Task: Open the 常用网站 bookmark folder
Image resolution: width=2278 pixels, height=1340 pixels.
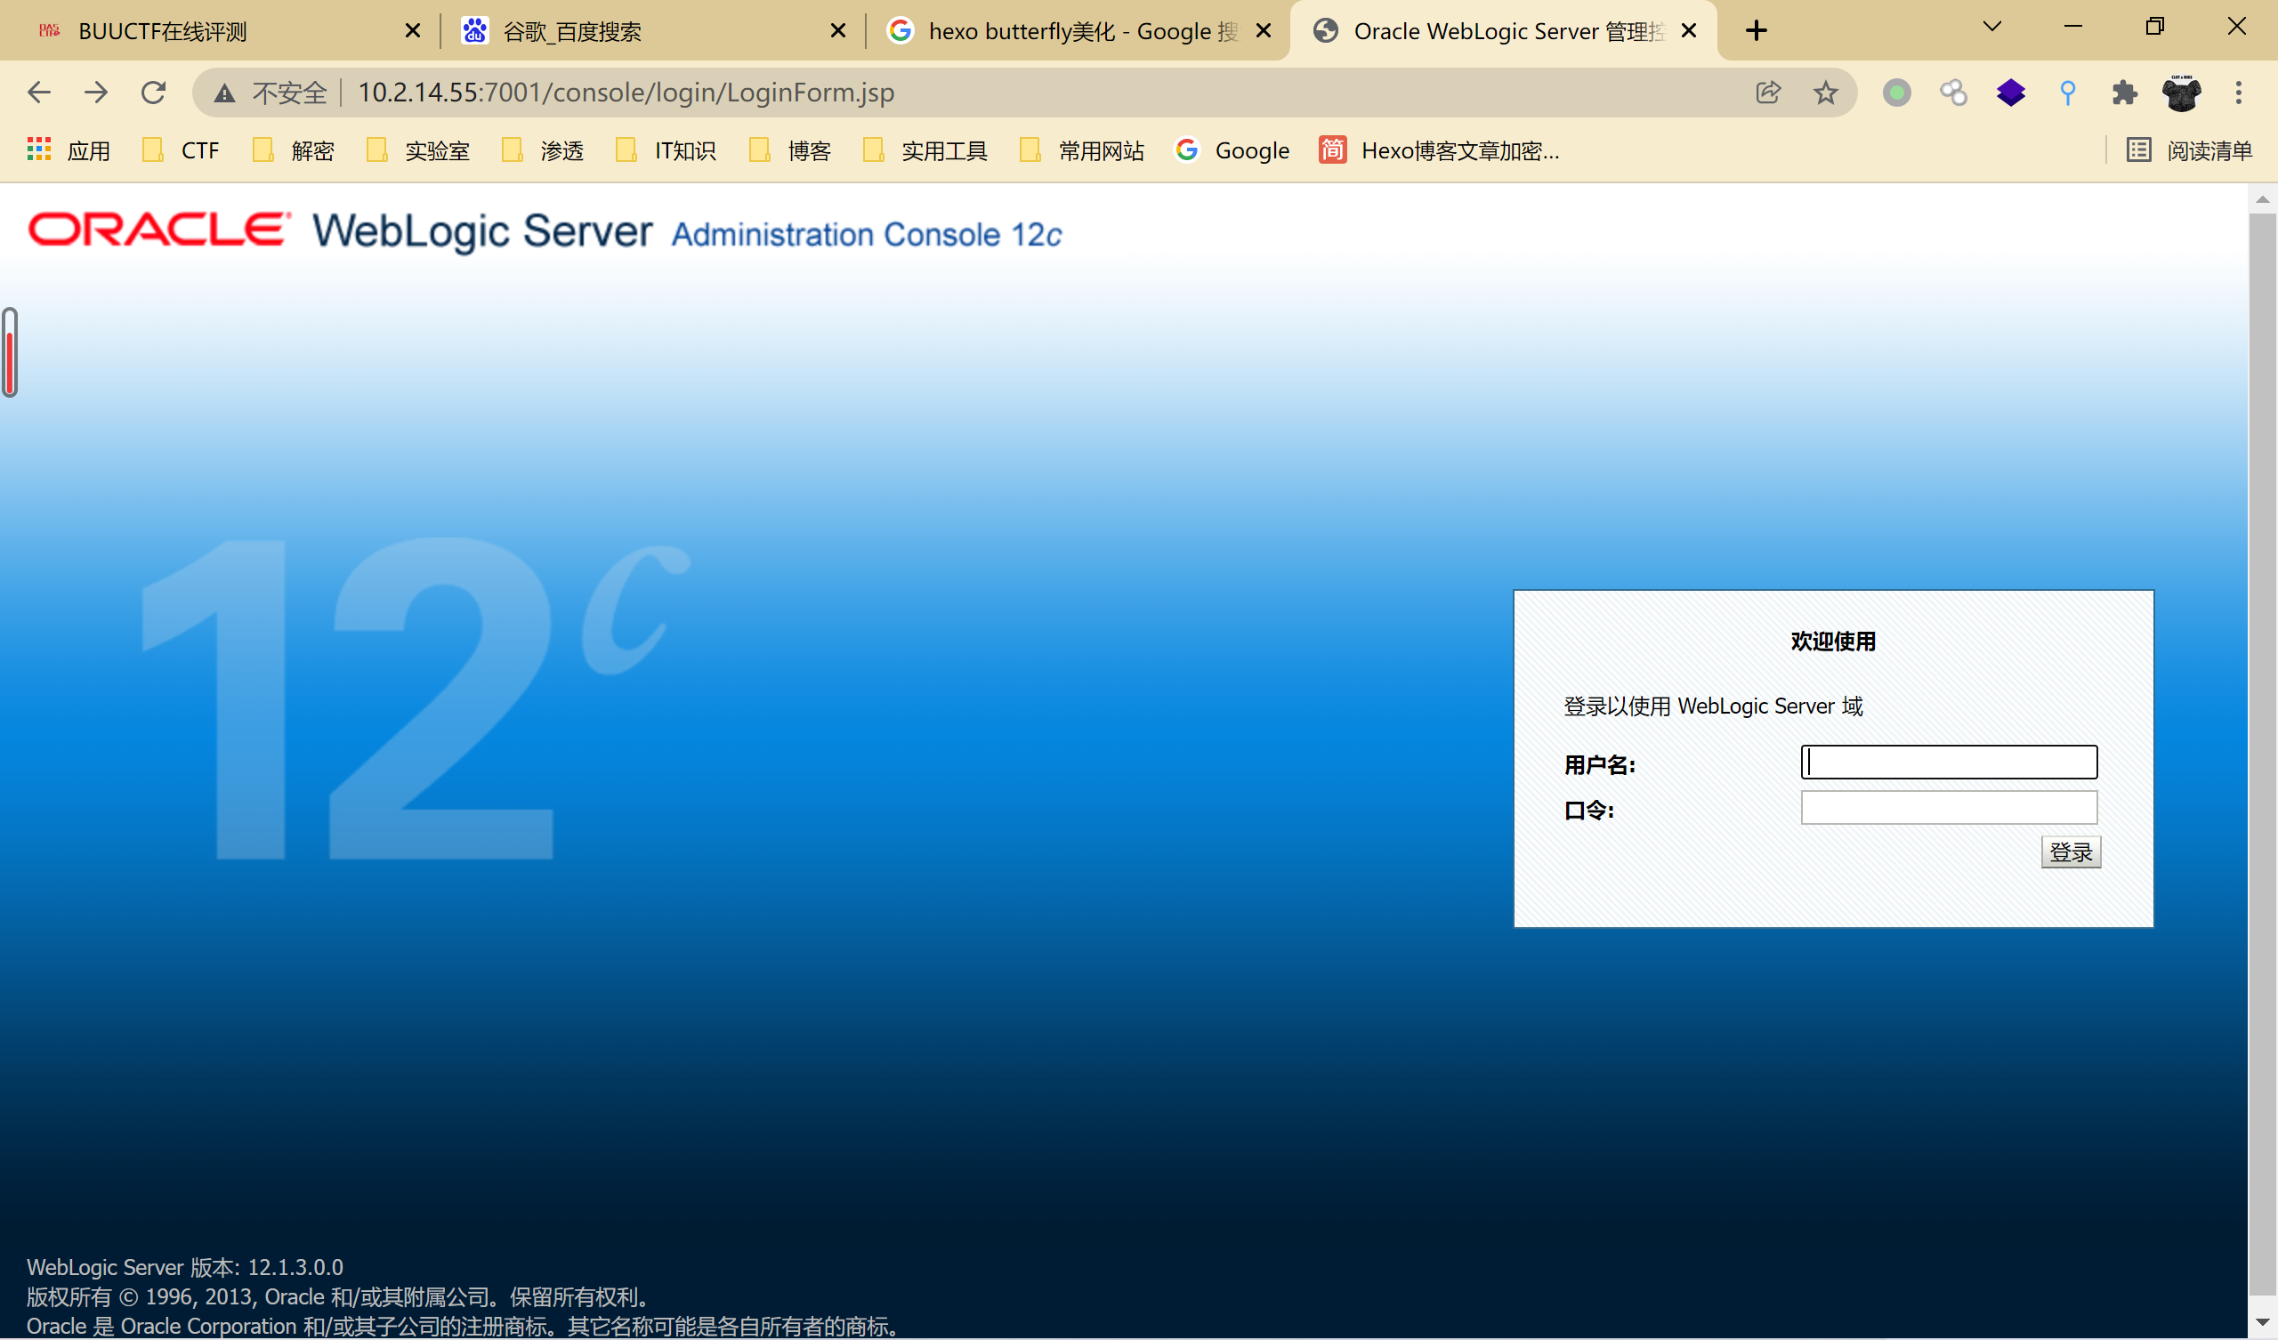Action: click(1081, 150)
